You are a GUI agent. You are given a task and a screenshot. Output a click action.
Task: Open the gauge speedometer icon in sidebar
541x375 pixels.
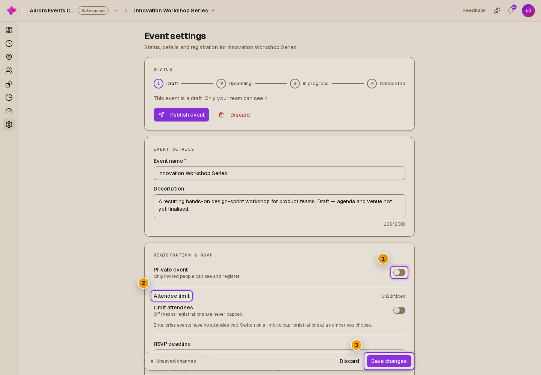(x=9, y=111)
